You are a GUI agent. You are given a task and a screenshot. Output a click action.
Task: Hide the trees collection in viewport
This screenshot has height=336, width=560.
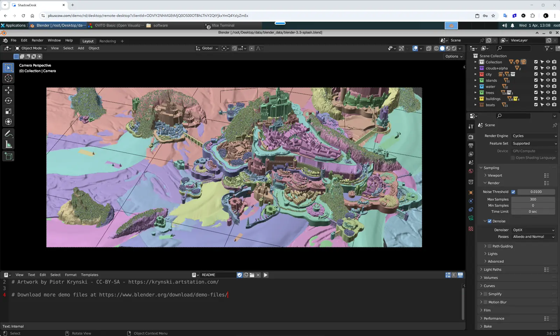[548, 93]
